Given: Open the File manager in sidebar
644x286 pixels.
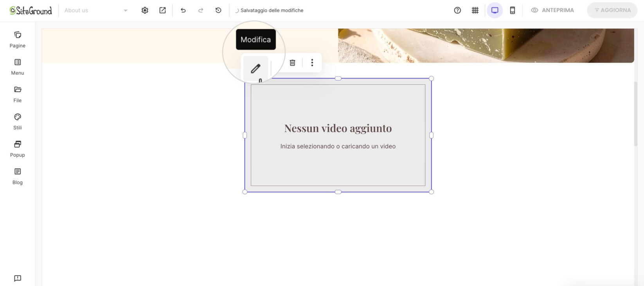Looking at the screenshot, I should click(x=17, y=95).
